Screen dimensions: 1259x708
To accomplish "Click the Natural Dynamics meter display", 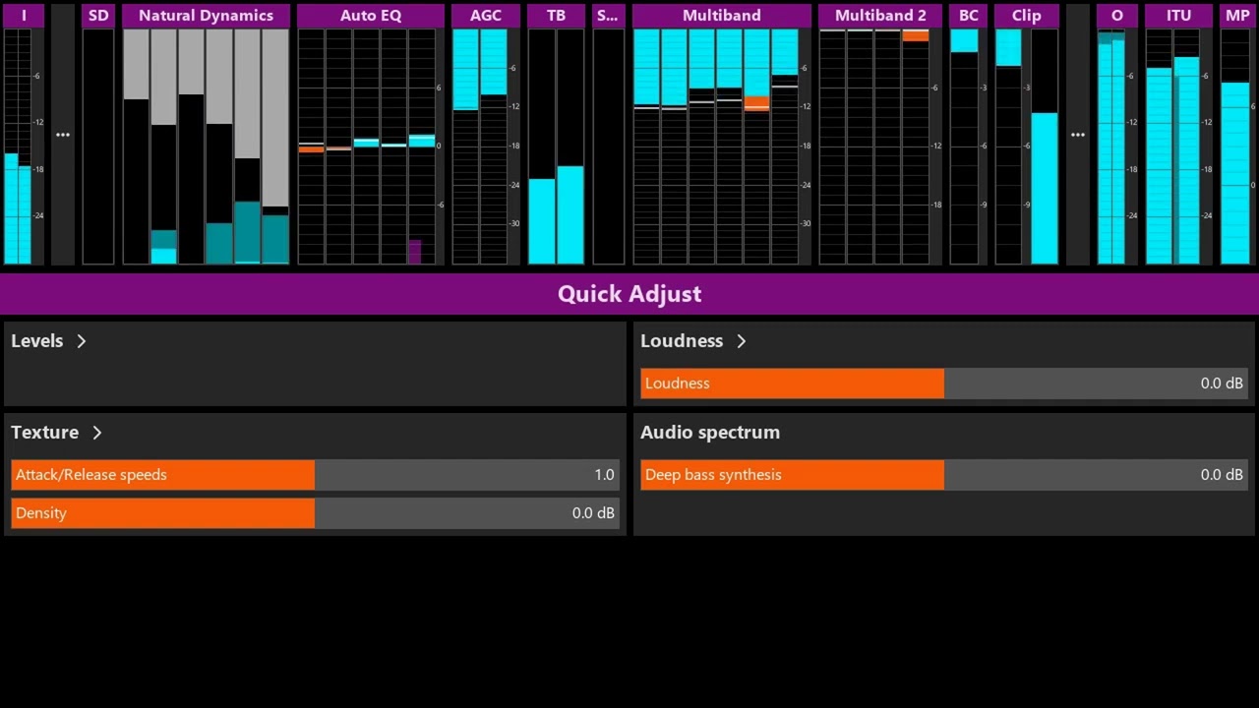I will coord(206,147).
